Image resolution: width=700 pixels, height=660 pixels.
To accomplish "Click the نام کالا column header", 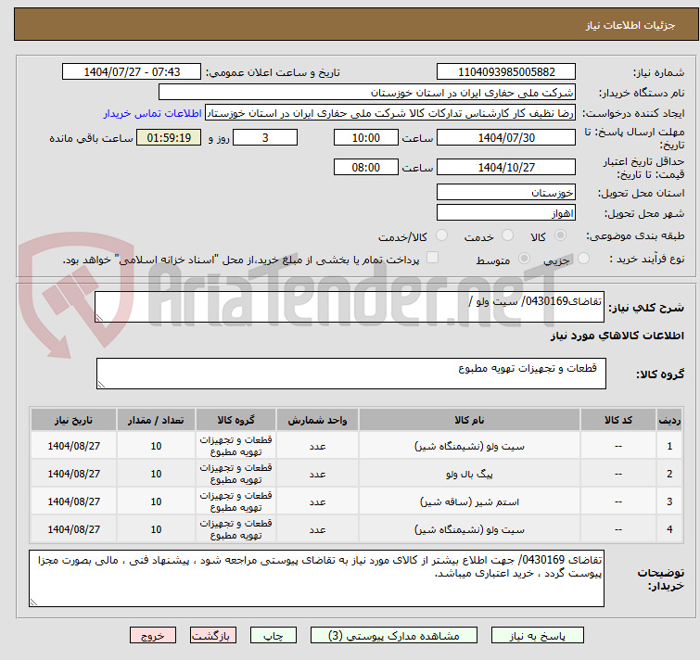I will point(470,420).
